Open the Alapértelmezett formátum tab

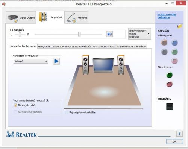pyautogui.click(x=132, y=46)
